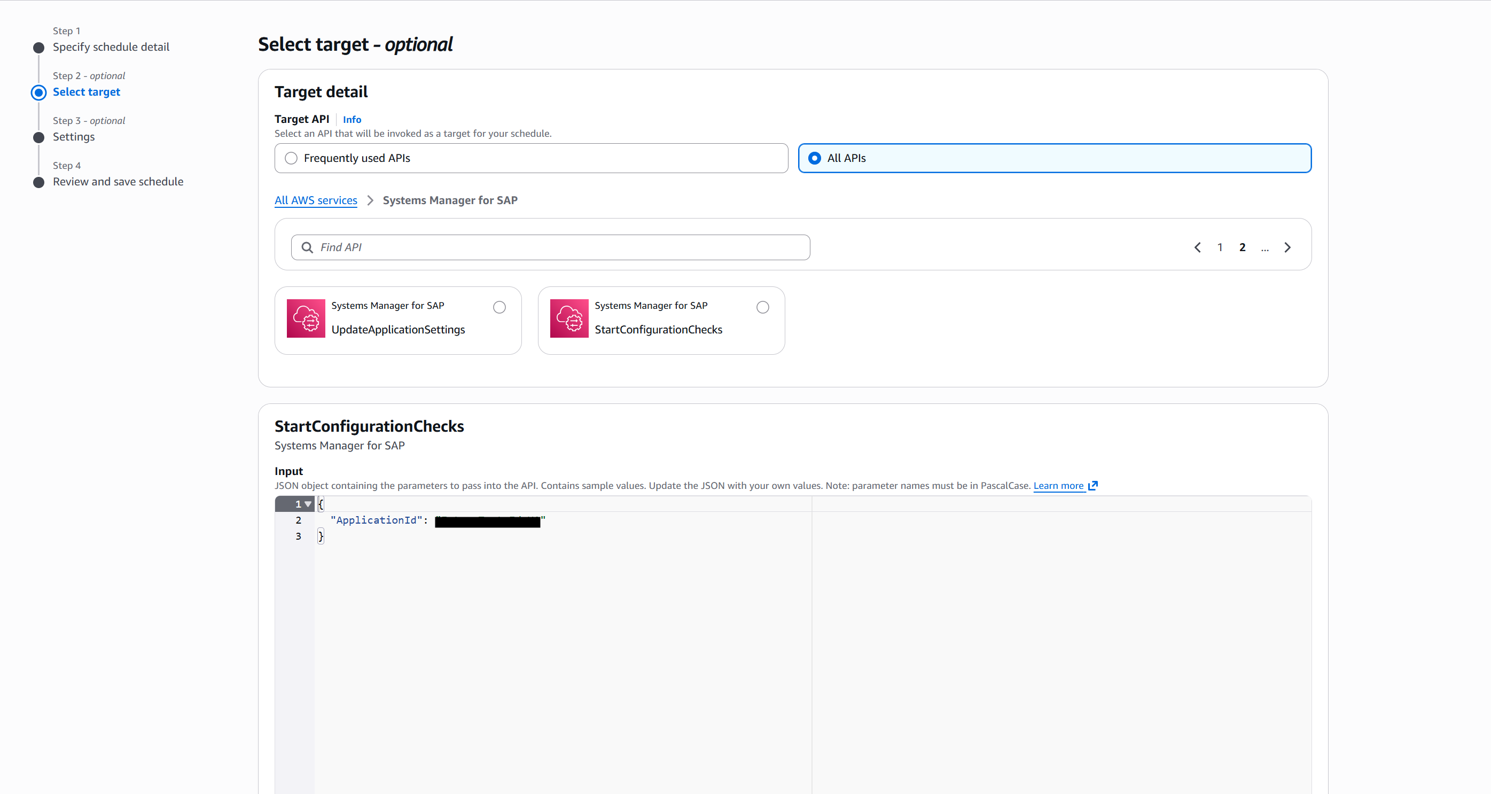Select UpdateApplicationSettings radio button

tap(499, 307)
